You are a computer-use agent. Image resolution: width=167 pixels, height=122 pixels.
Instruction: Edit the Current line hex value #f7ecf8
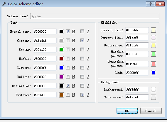point(137,38)
